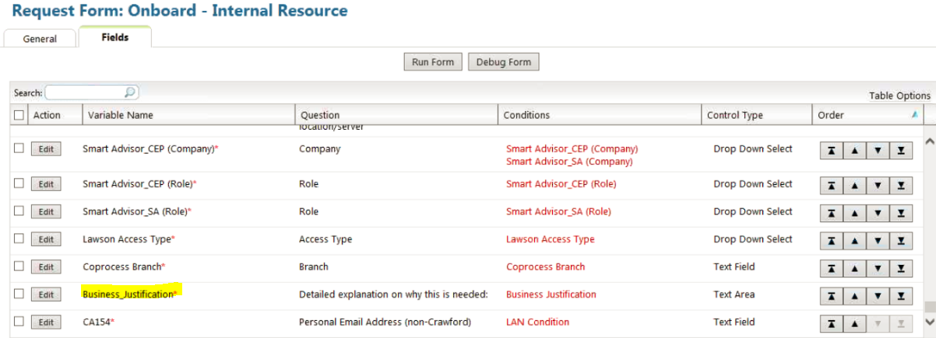Open the Business Justification condition link
The width and height of the screenshot is (936, 338).
(551, 294)
